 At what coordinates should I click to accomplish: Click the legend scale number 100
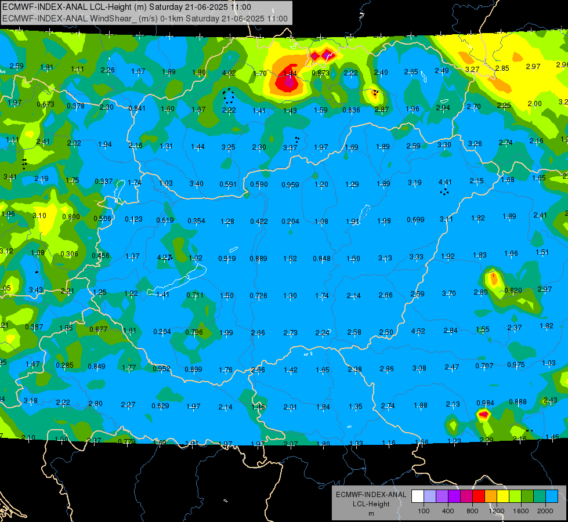click(x=424, y=511)
